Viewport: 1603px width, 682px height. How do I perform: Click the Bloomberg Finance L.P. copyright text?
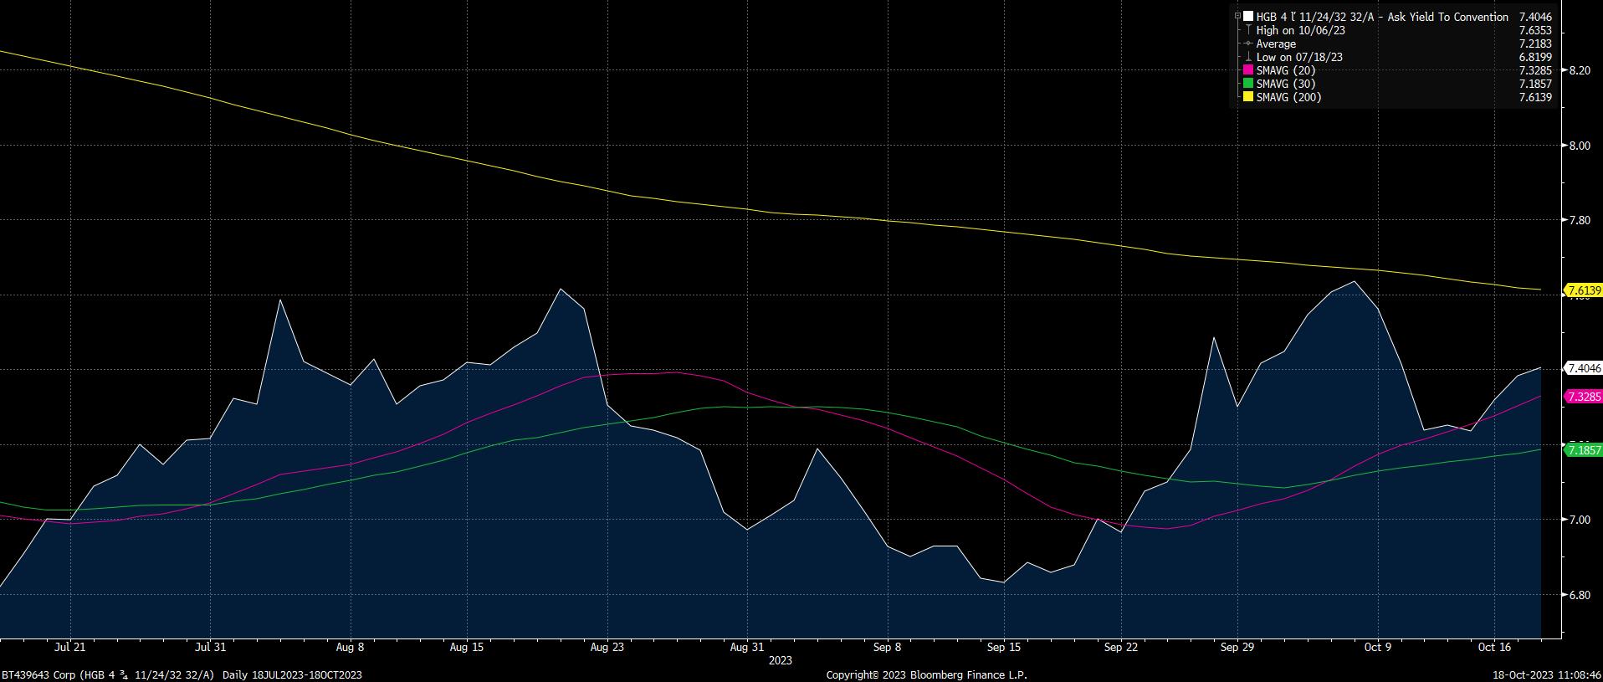926,674
